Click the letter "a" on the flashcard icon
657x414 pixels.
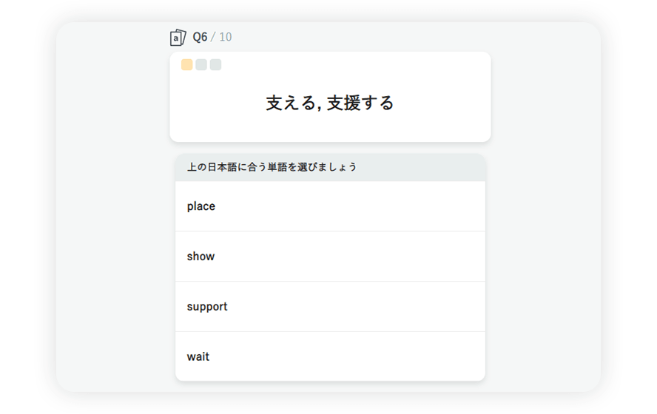tap(175, 39)
